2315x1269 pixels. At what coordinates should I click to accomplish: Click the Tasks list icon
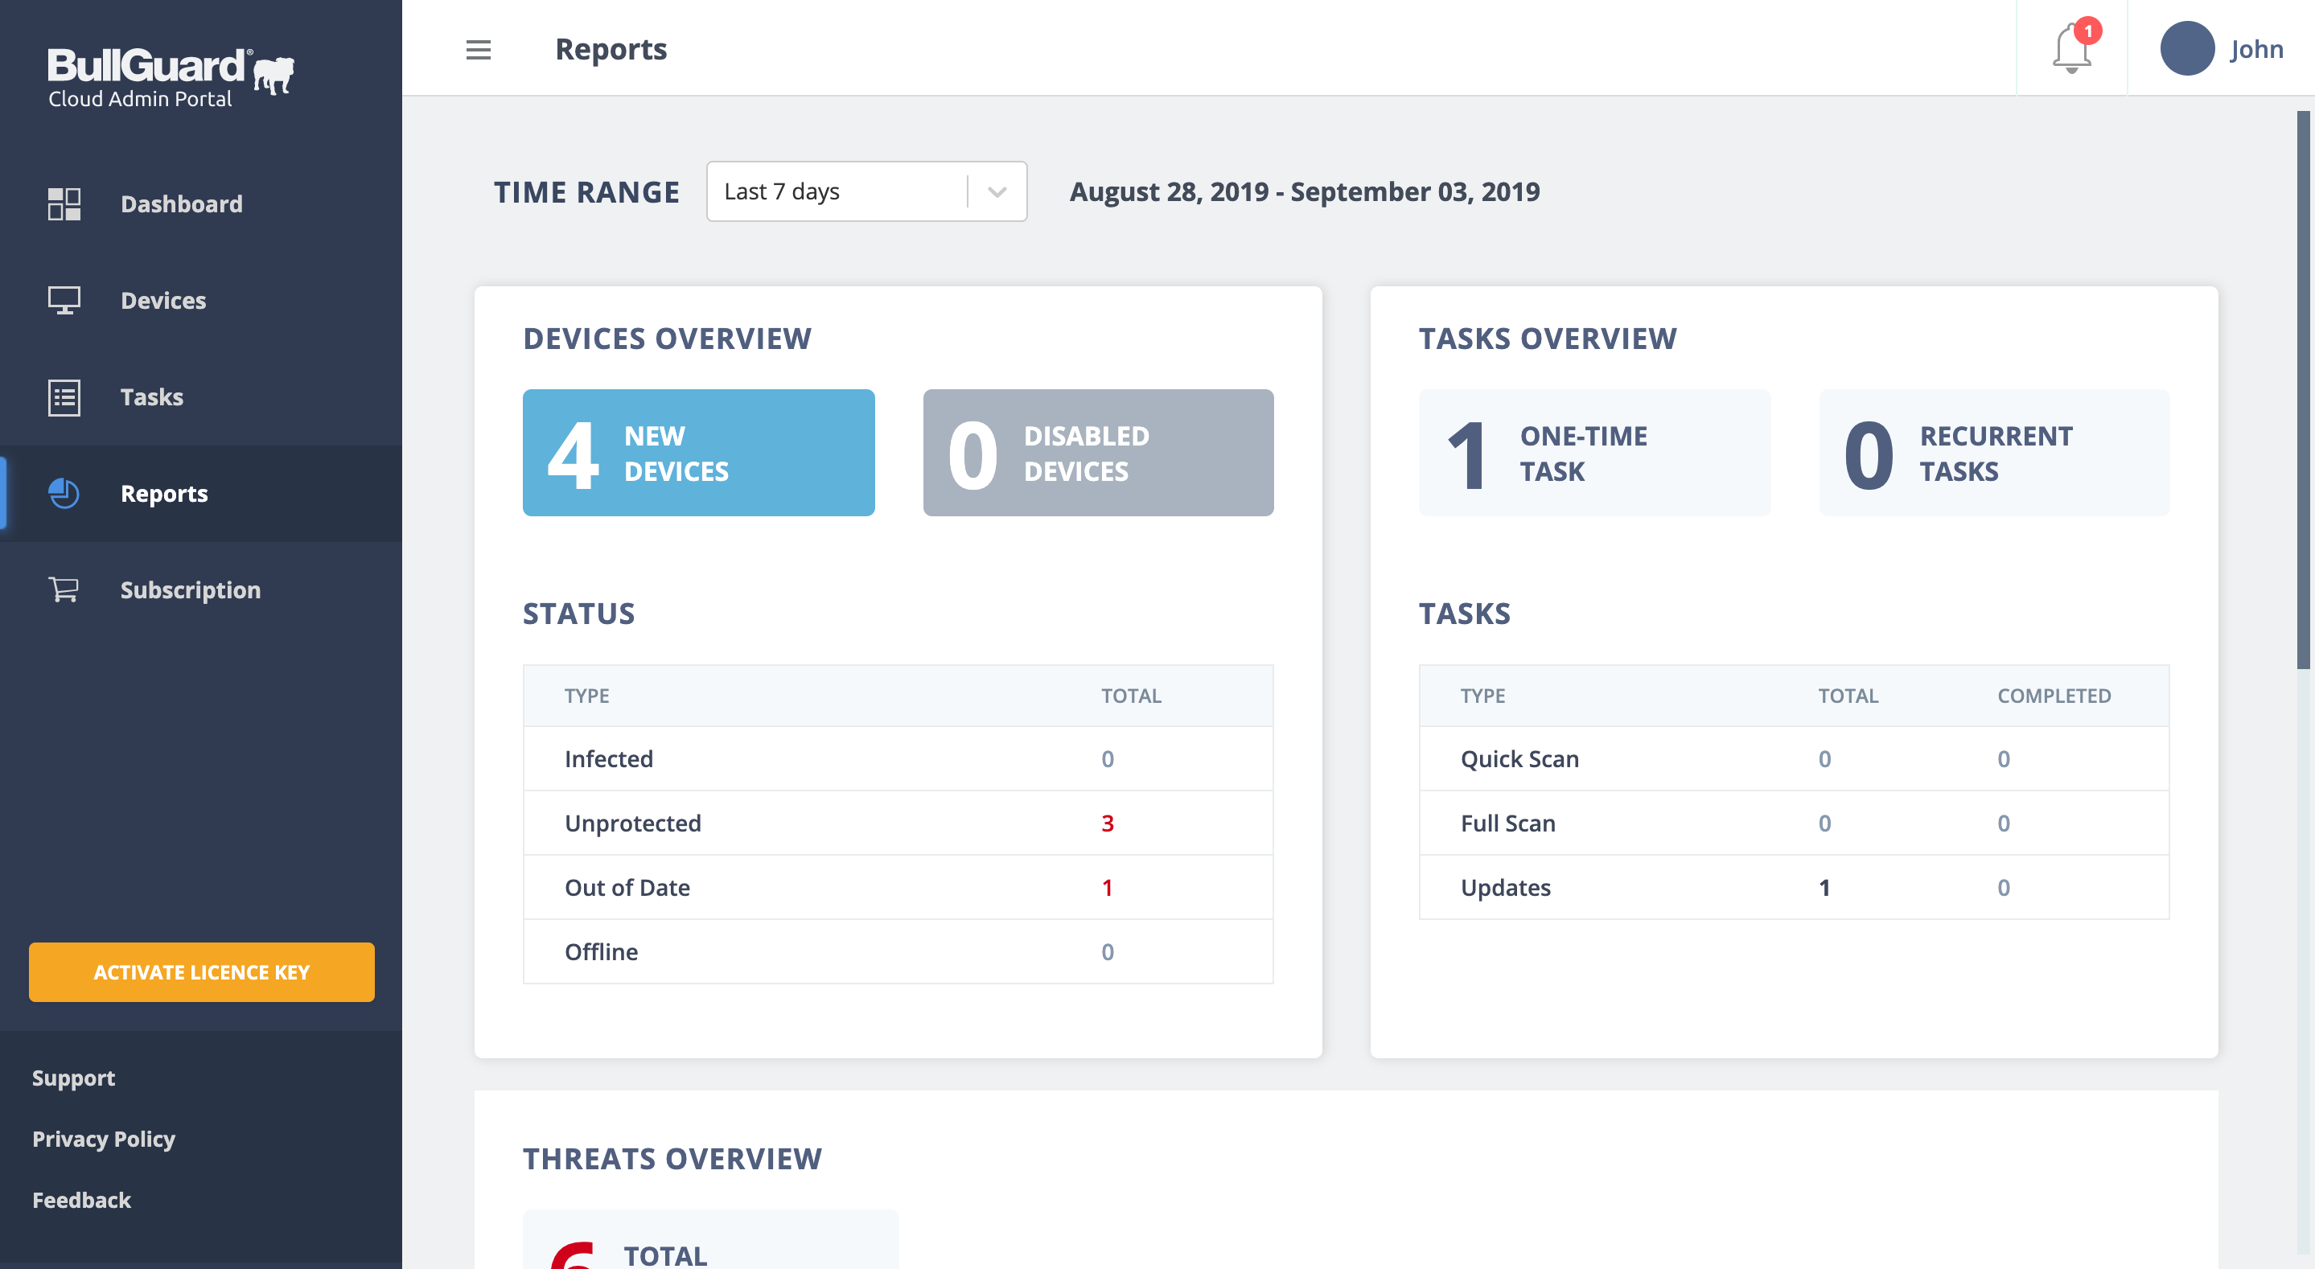[64, 397]
